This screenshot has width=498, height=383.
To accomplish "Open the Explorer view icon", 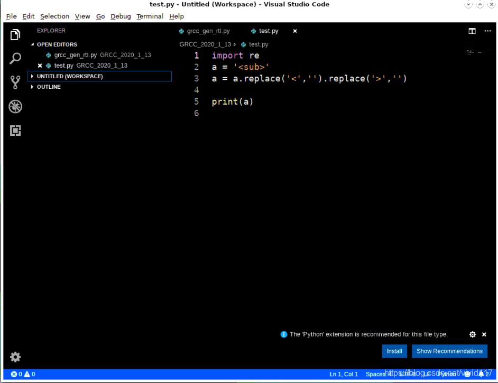I will pyautogui.click(x=15, y=34).
